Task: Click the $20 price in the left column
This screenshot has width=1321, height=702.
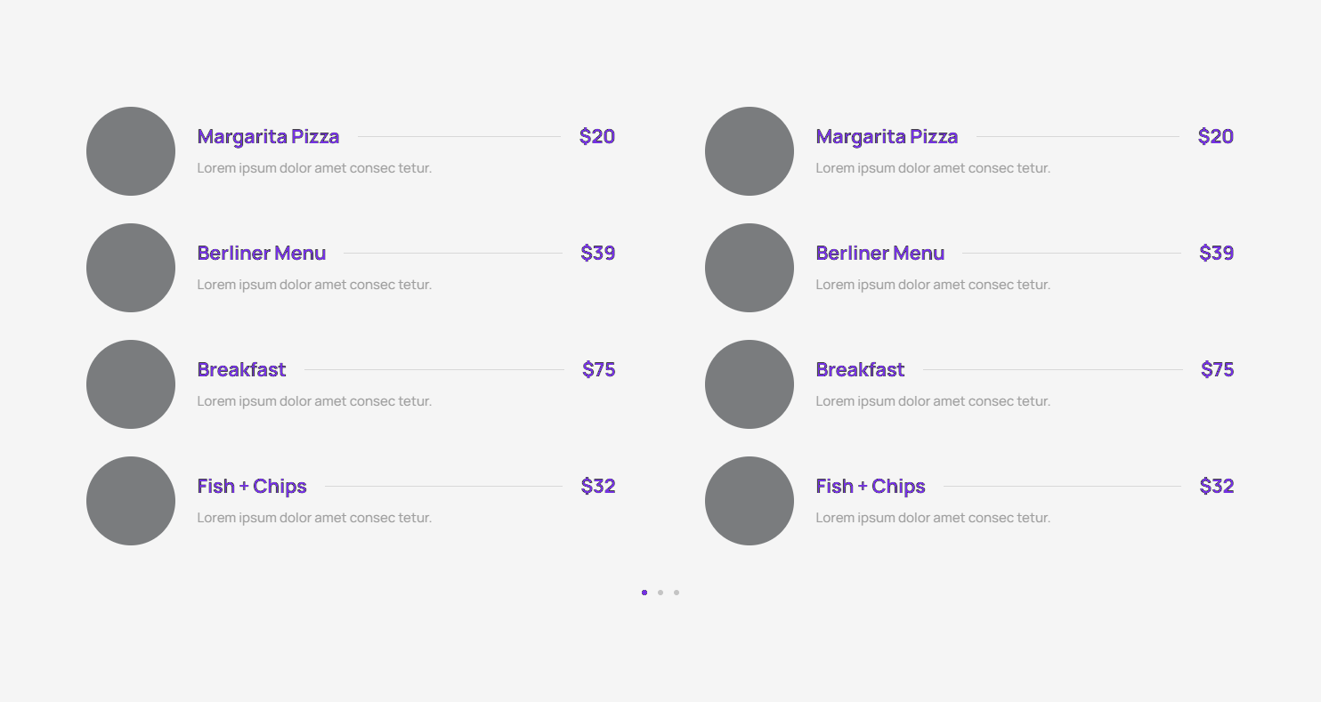Action: point(596,137)
